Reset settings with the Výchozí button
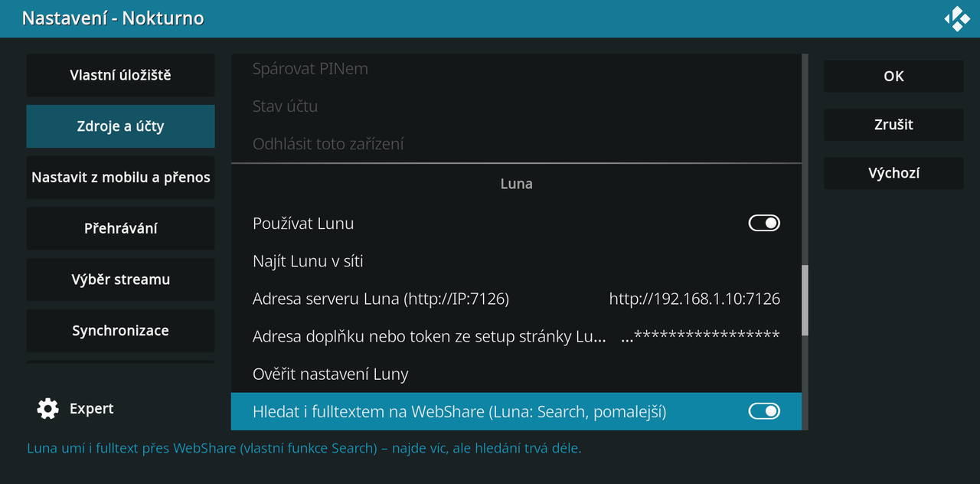The height and width of the screenshot is (484, 980). click(893, 173)
